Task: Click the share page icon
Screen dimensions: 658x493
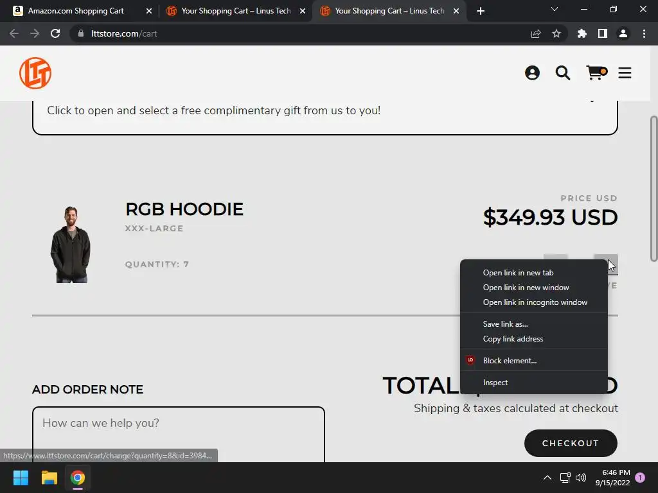Action: (x=535, y=33)
